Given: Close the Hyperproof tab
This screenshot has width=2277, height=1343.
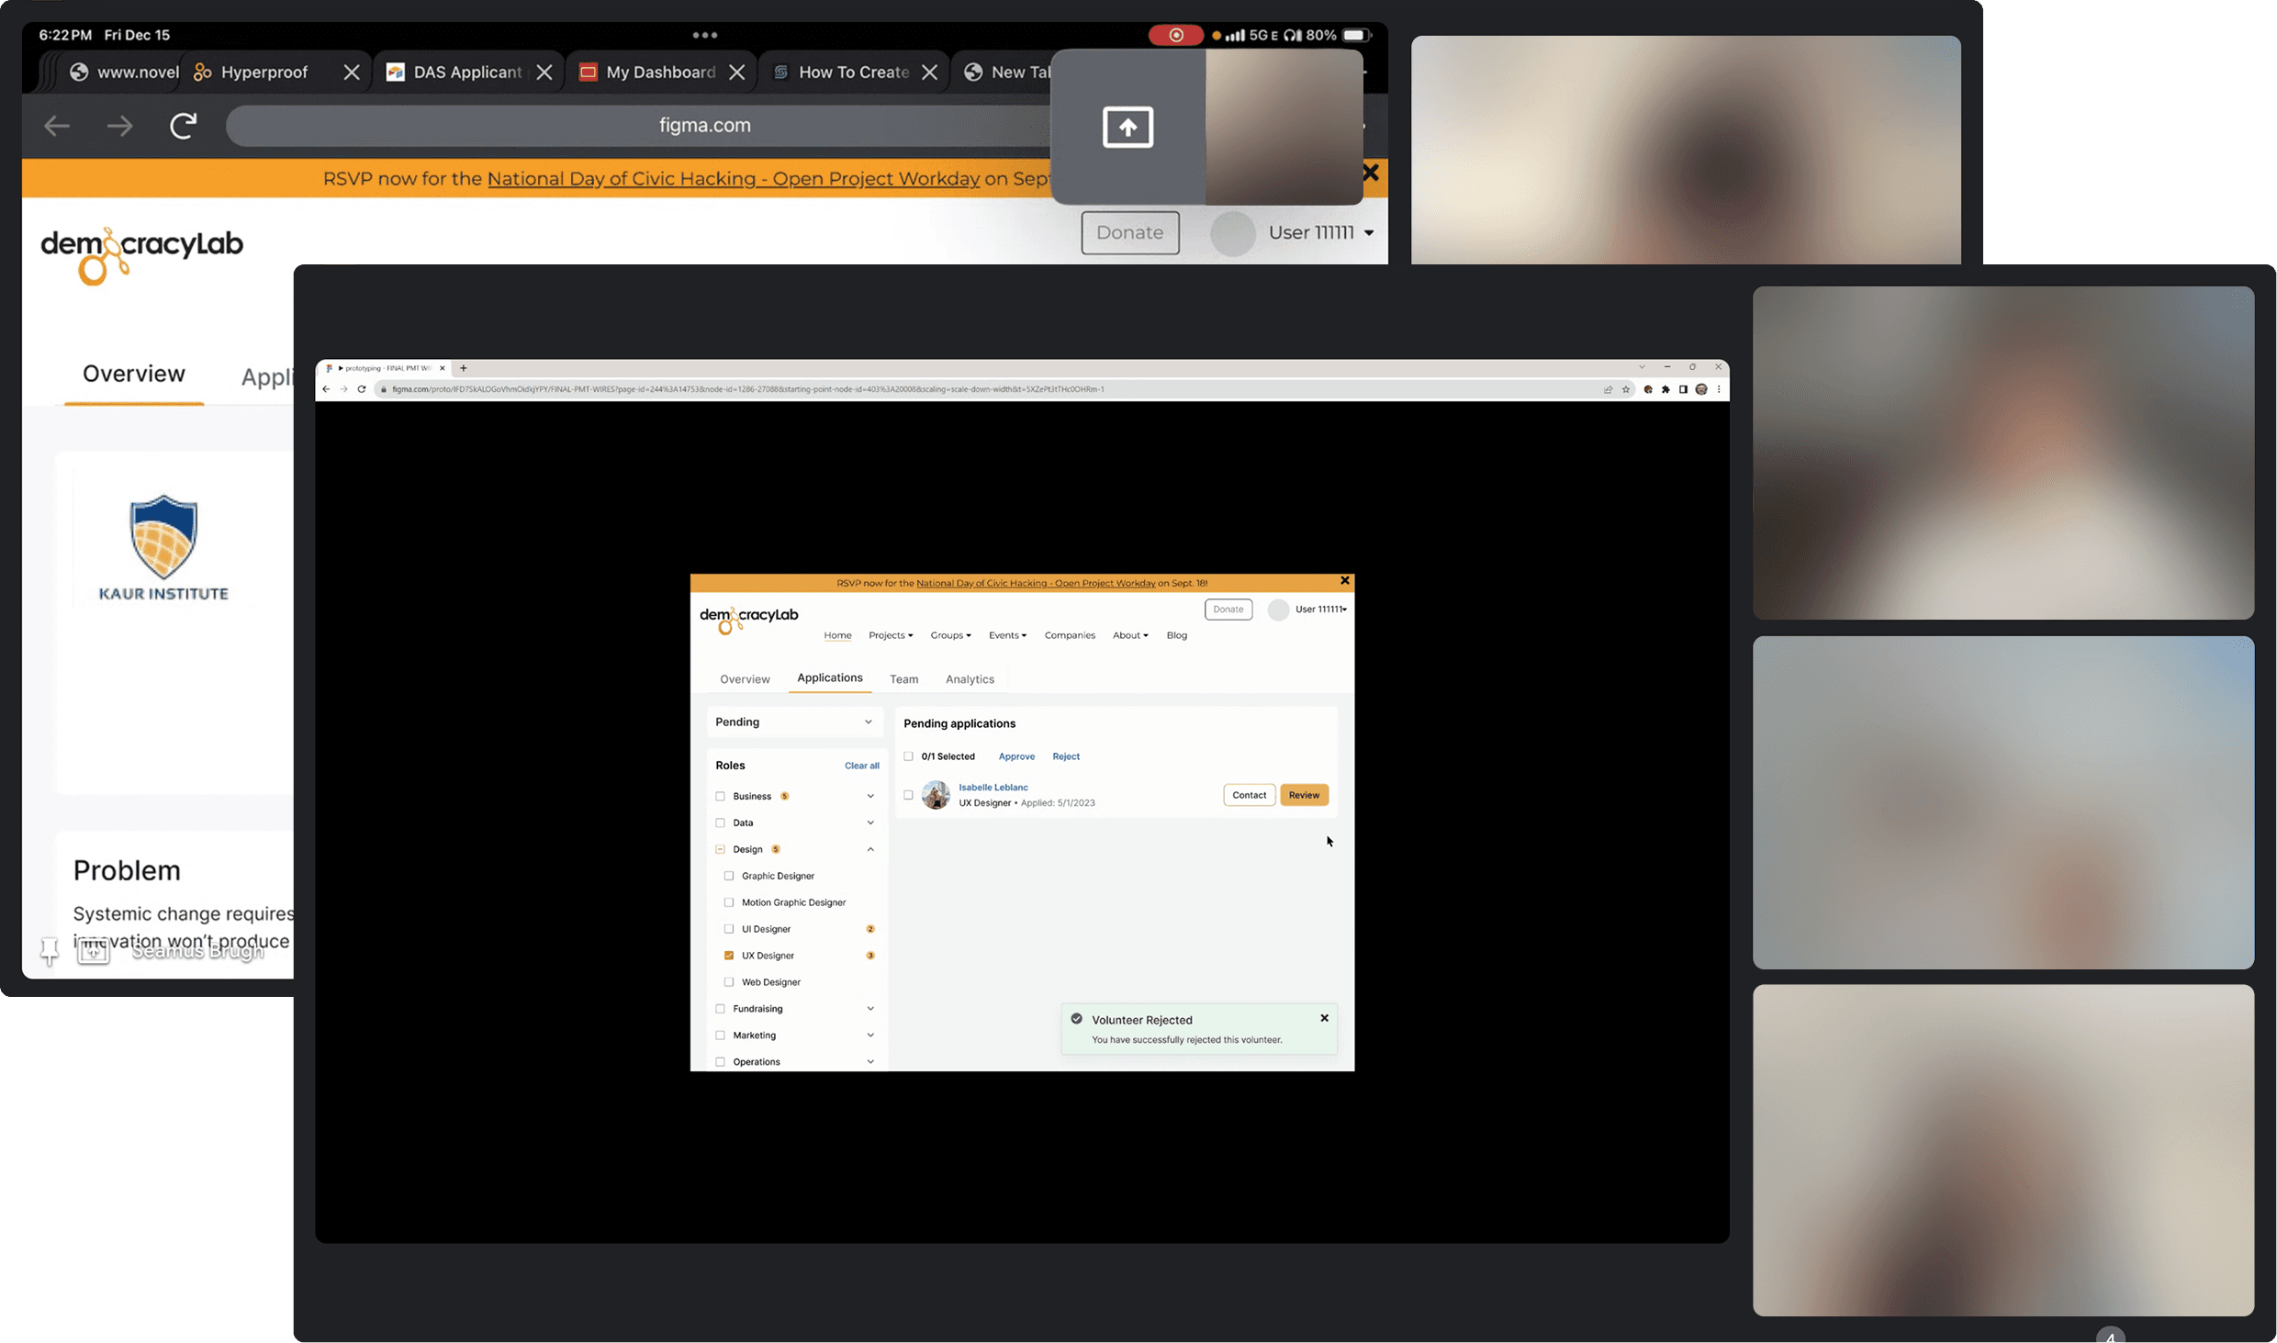Looking at the screenshot, I should pos(351,73).
